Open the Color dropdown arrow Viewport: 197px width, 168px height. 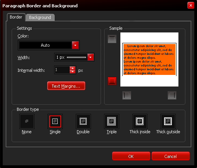[x=75, y=45]
